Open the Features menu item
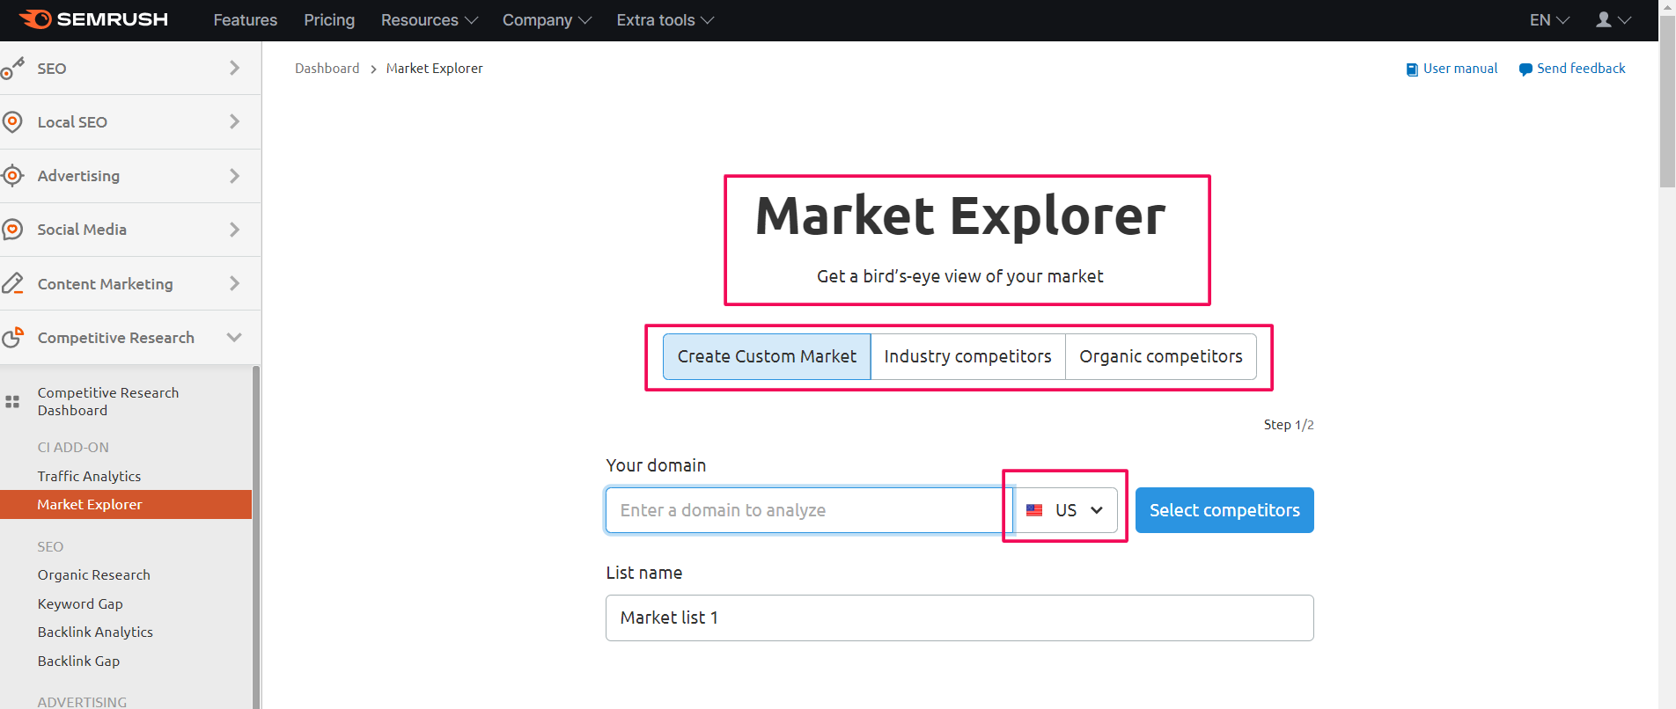 (246, 20)
